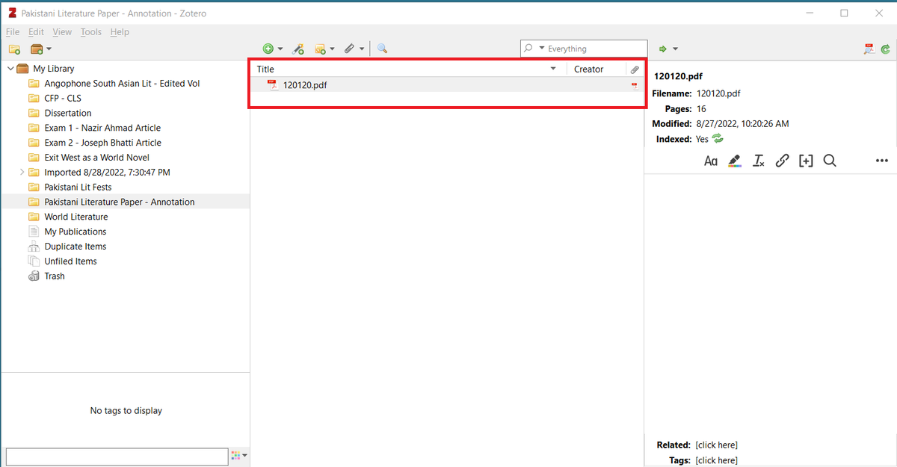This screenshot has width=897, height=467.
Task: Click the Pages value 16
Action: coord(701,109)
